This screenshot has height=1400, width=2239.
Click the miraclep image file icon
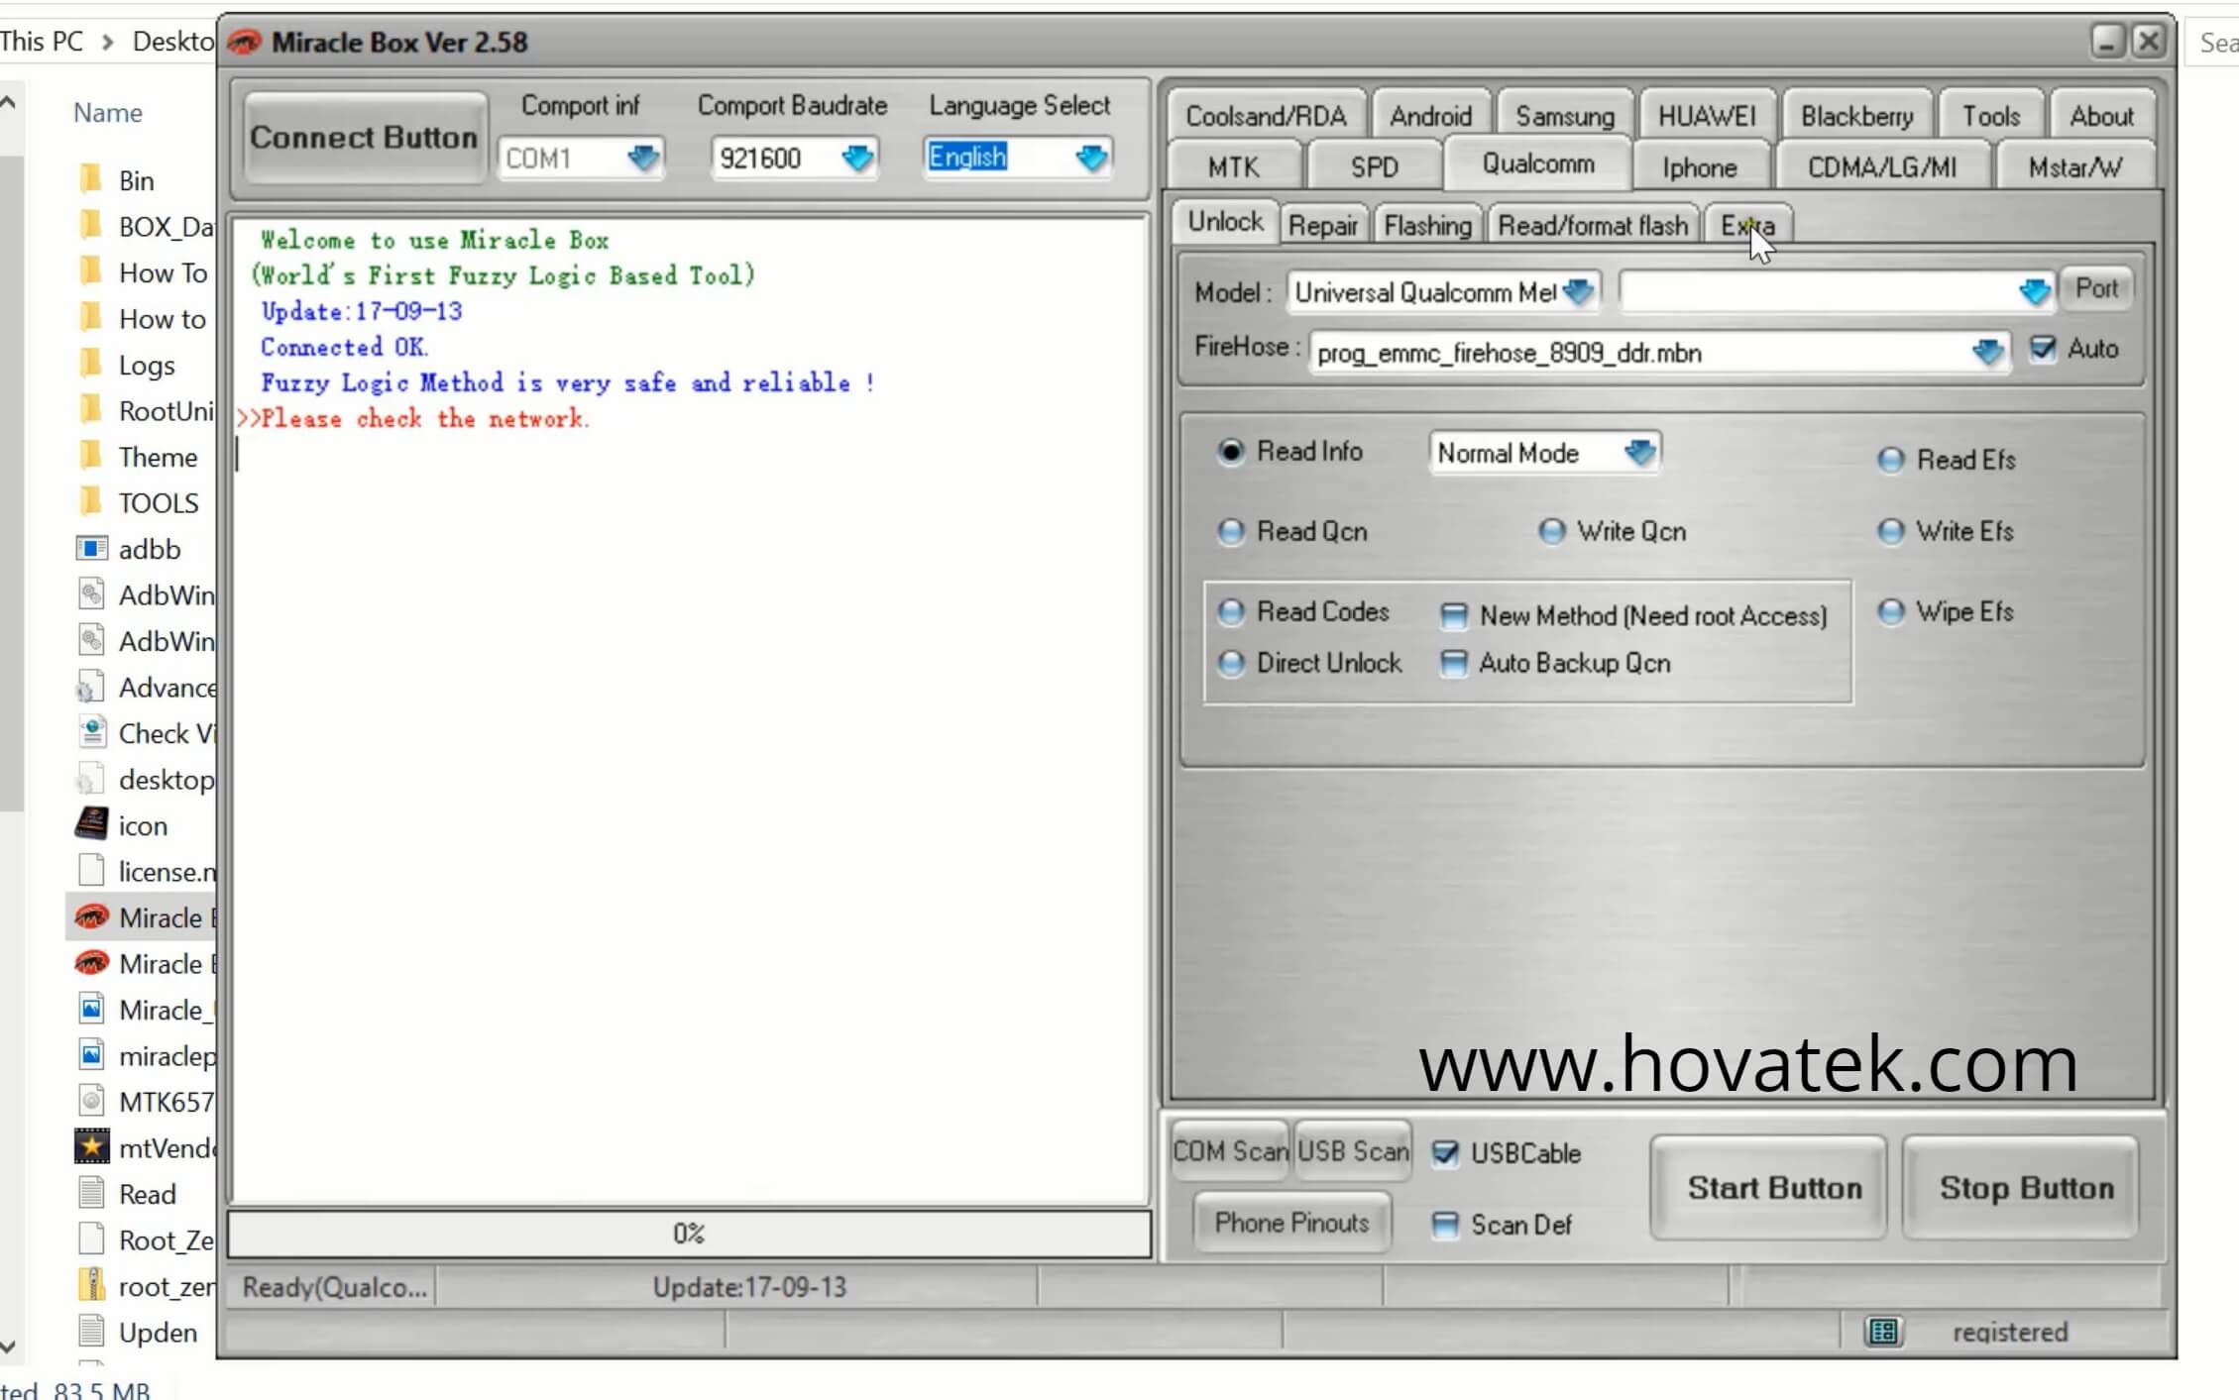coord(91,1054)
